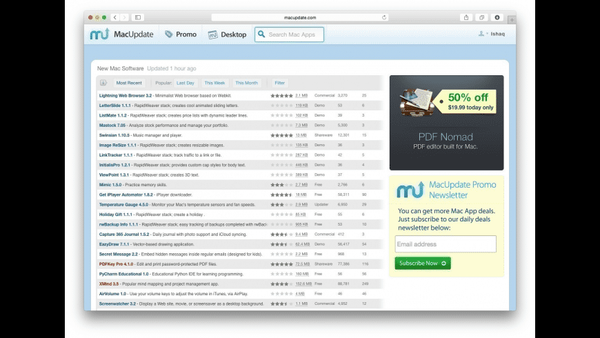Image resolution: width=600 pixels, height=338 pixels.
Task: Add a new tab with plus icon
Action: pos(512,19)
